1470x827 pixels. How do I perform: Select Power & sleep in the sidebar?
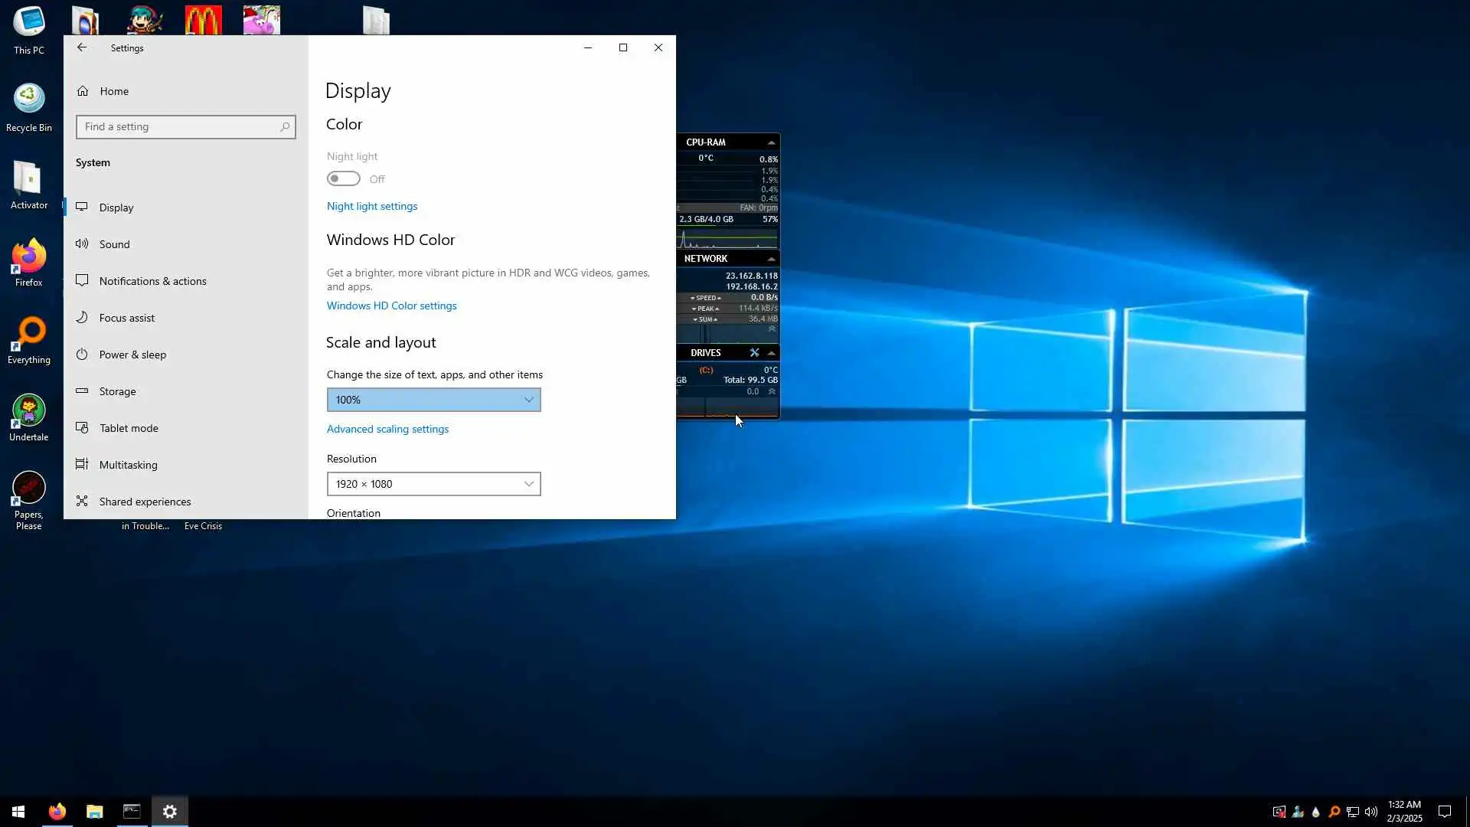click(x=132, y=355)
